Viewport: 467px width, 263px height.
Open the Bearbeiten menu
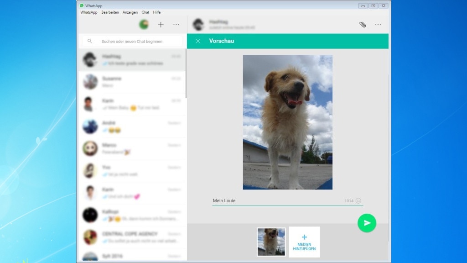click(x=109, y=12)
